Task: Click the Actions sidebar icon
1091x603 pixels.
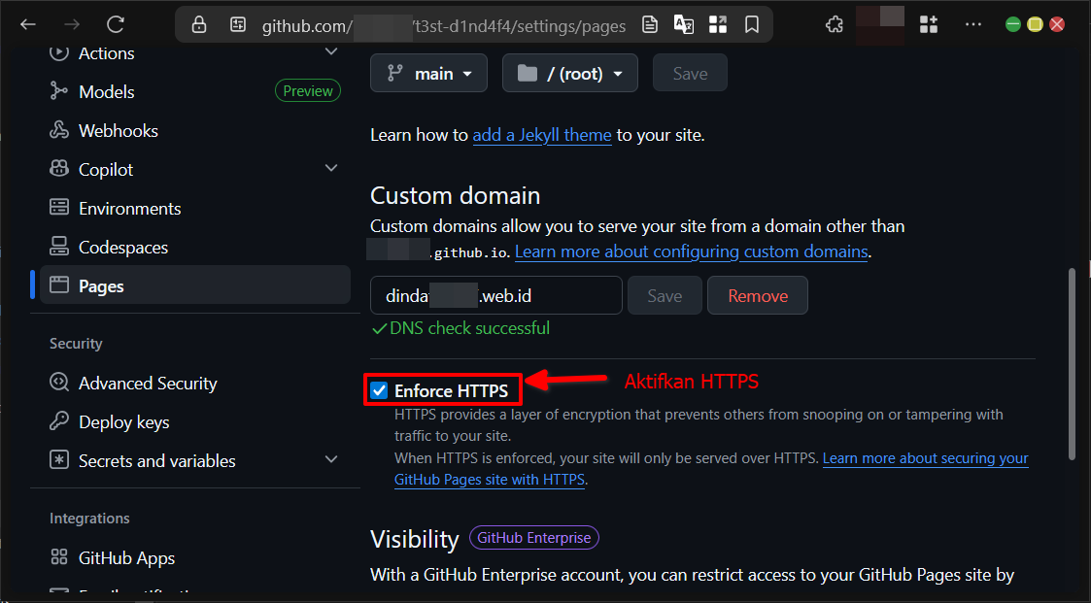Action: (58, 52)
